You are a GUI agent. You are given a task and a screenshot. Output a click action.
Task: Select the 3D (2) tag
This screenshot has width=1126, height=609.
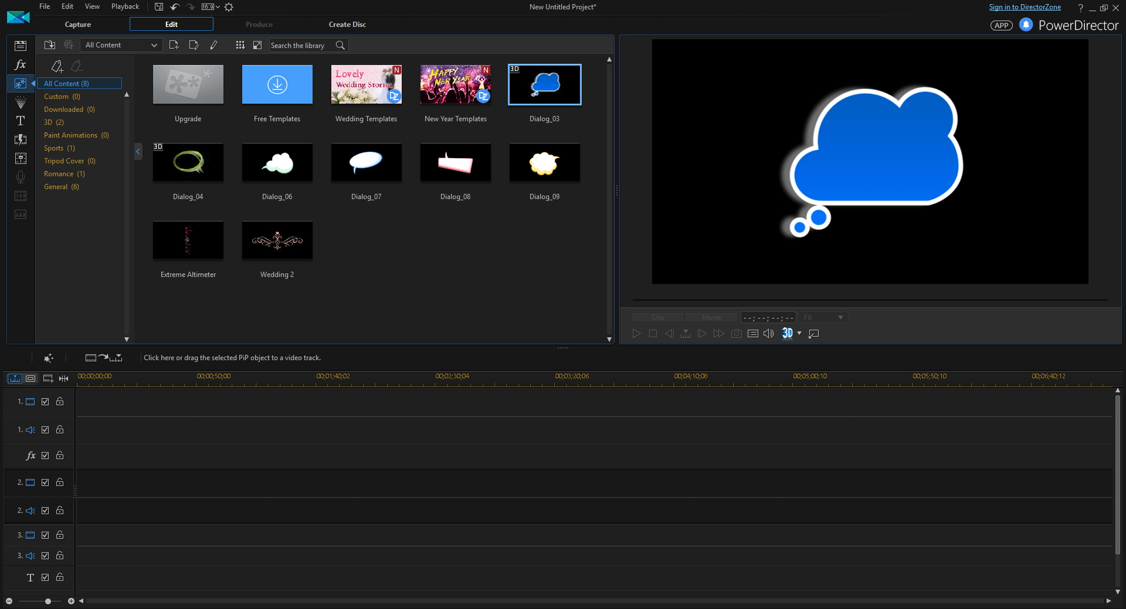click(54, 122)
